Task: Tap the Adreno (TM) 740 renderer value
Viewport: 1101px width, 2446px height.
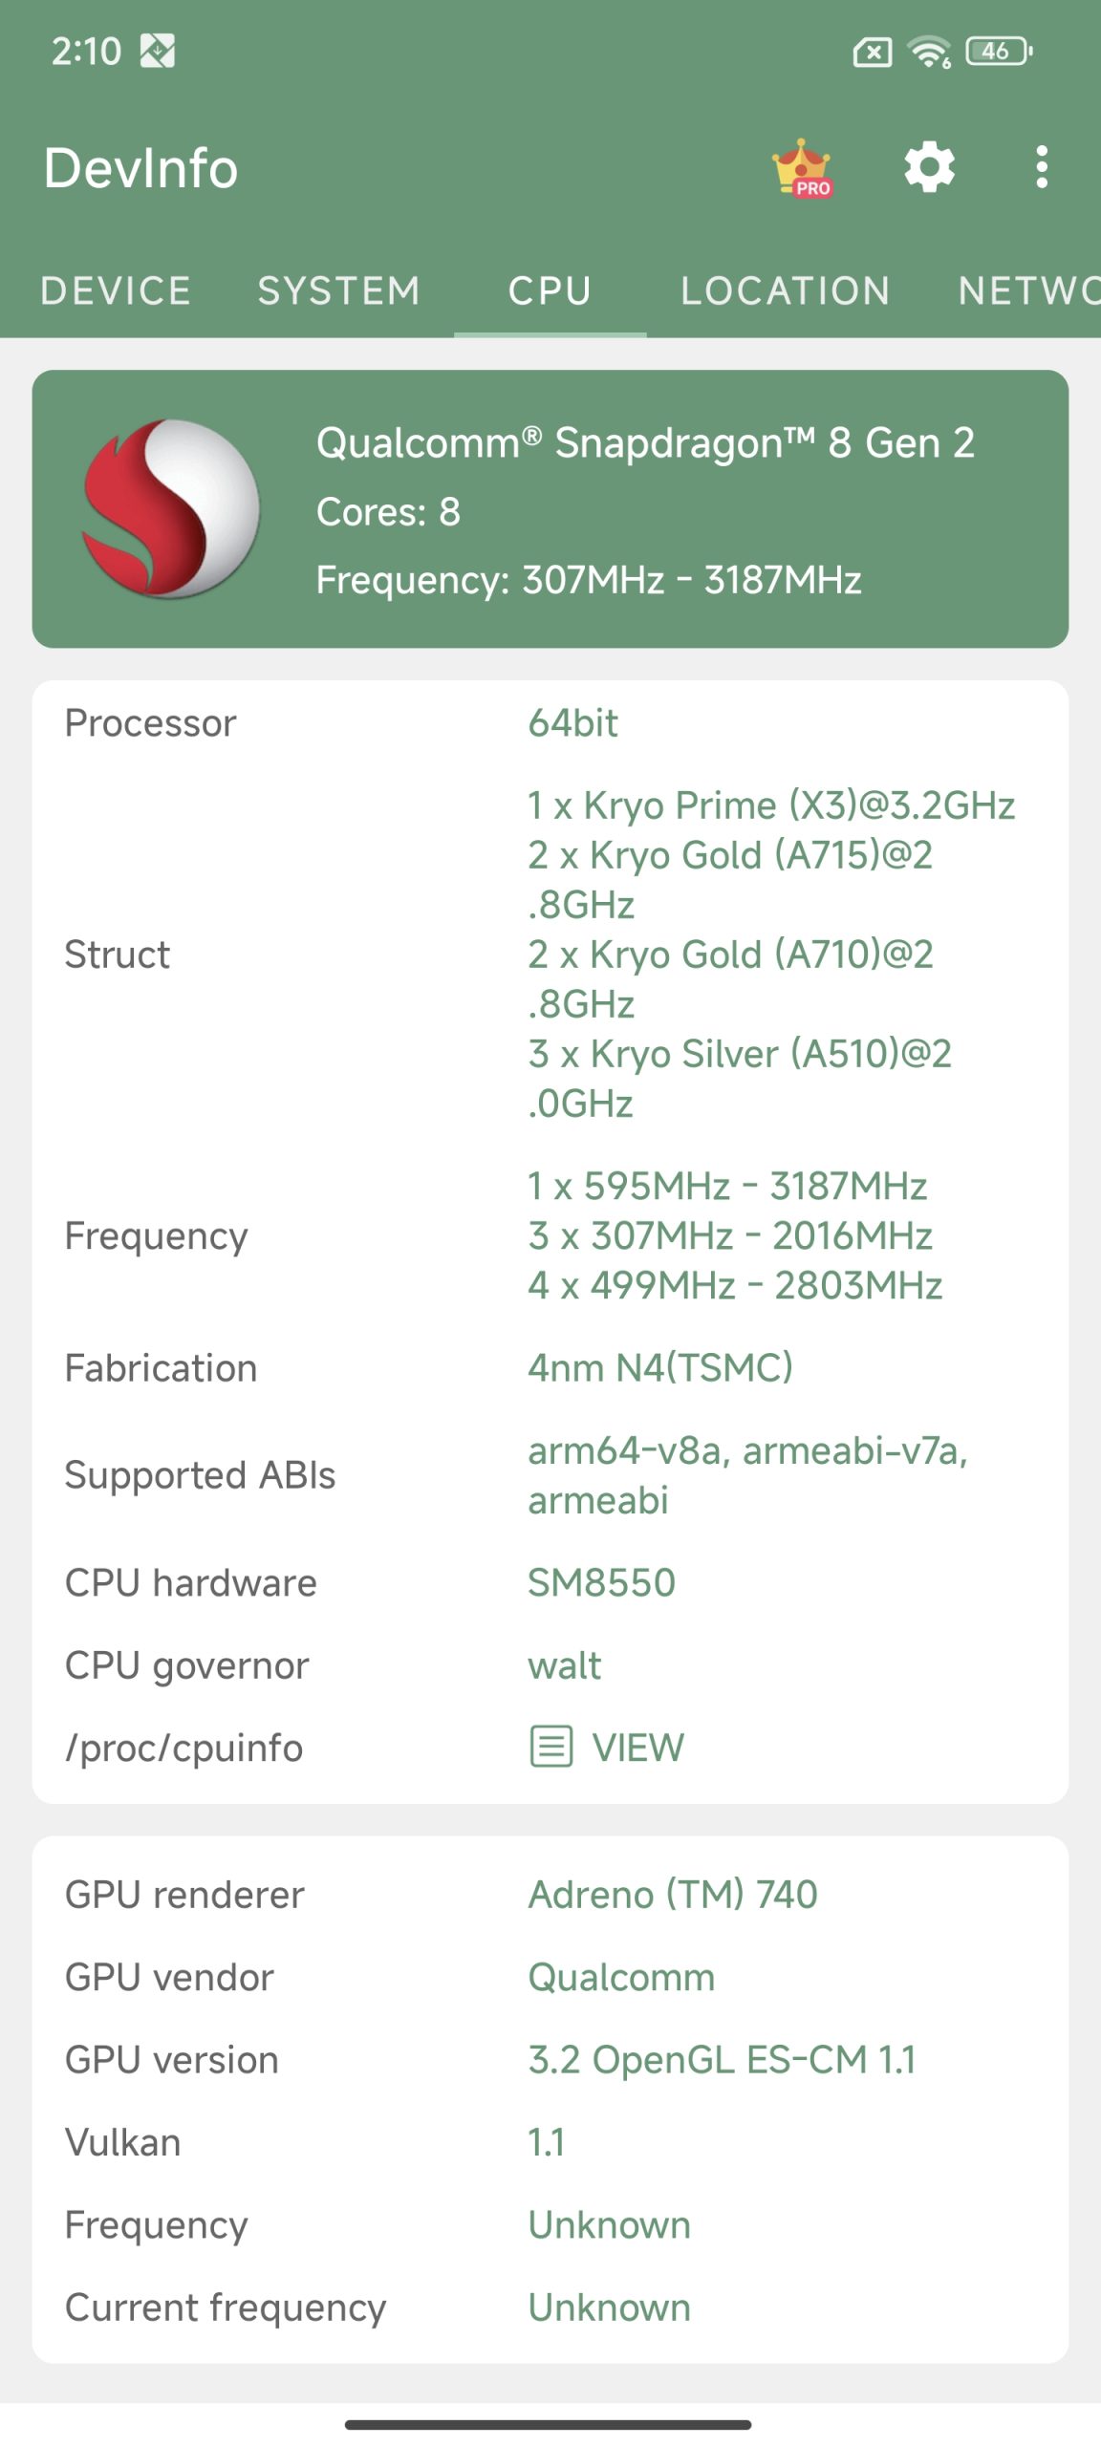Action: [x=673, y=1894]
